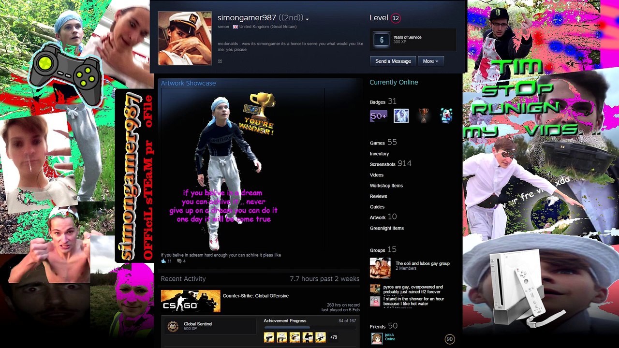Open the Videos link
619x348 pixels.
pyautogui.click(x=377, y=175)
